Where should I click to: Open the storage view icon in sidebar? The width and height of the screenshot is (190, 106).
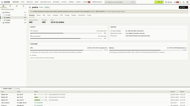point(17,6)
